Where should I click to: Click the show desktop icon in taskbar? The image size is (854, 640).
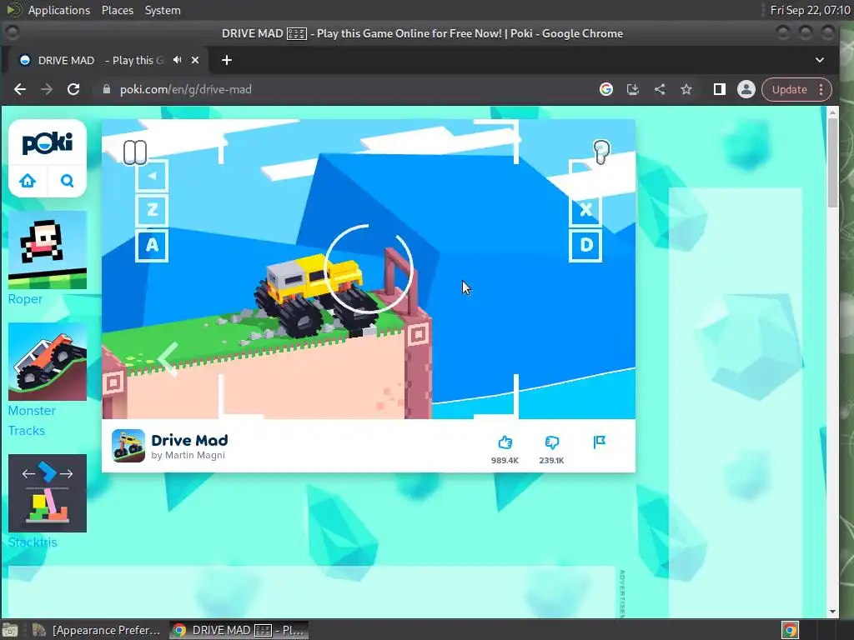(x=10, y=630)
